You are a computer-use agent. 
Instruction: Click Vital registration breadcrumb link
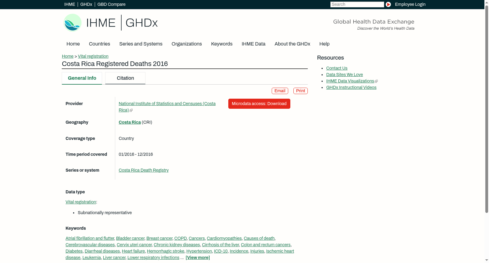coord(93,56)
